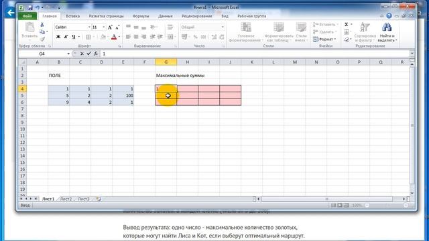This screenshot has width=429, height=241.
Task: Save workbook with the Quick Access floppy icon
Action: point(29,7)
